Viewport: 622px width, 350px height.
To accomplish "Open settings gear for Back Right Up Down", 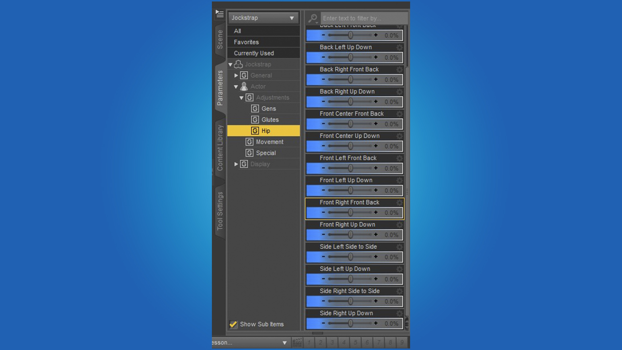I will point(399,91).
